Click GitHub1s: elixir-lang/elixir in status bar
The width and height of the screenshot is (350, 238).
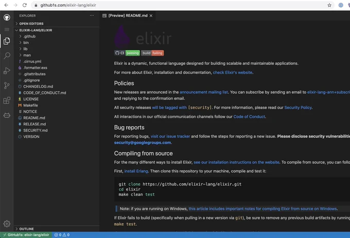[26, 235]
